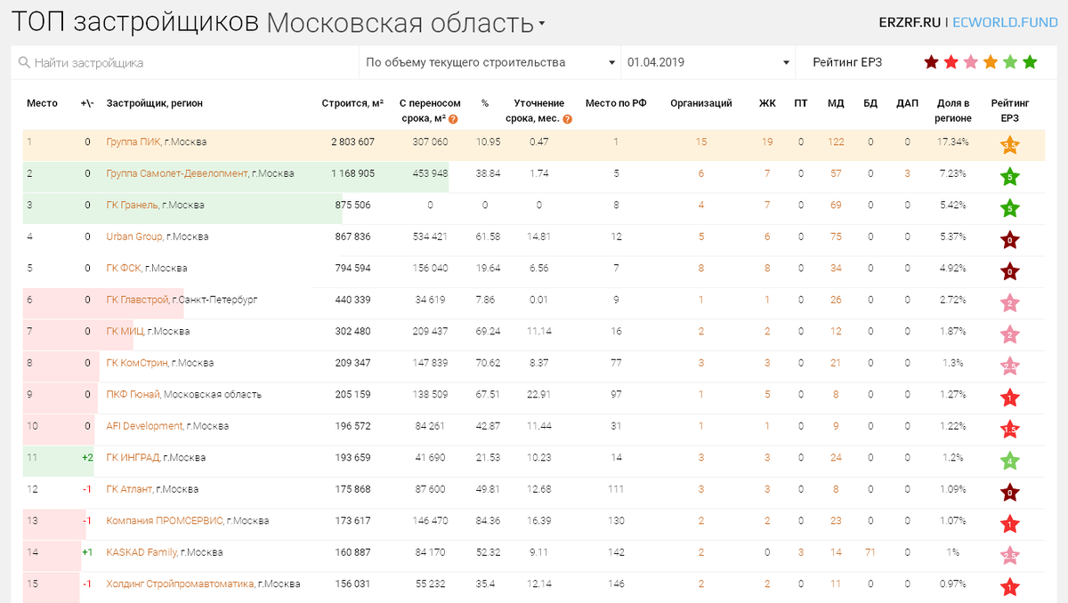Click ГК Атлант's dark rating star

point(1010,492)
